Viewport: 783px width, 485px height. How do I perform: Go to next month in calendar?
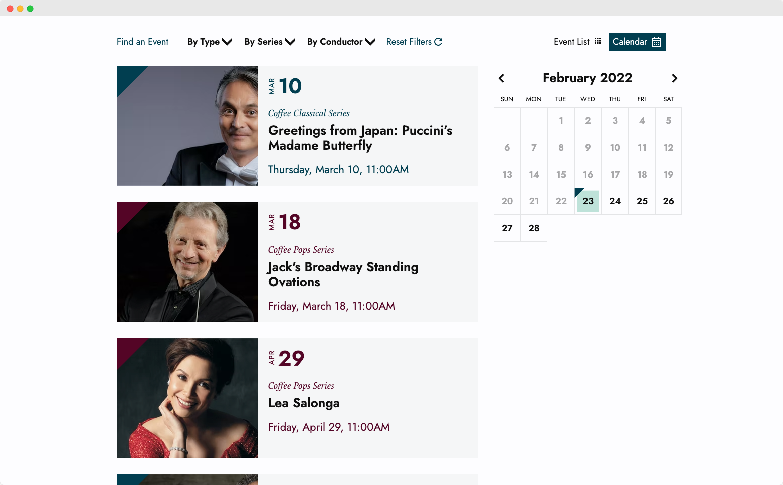pyautogui.click(x=674, y=78)
